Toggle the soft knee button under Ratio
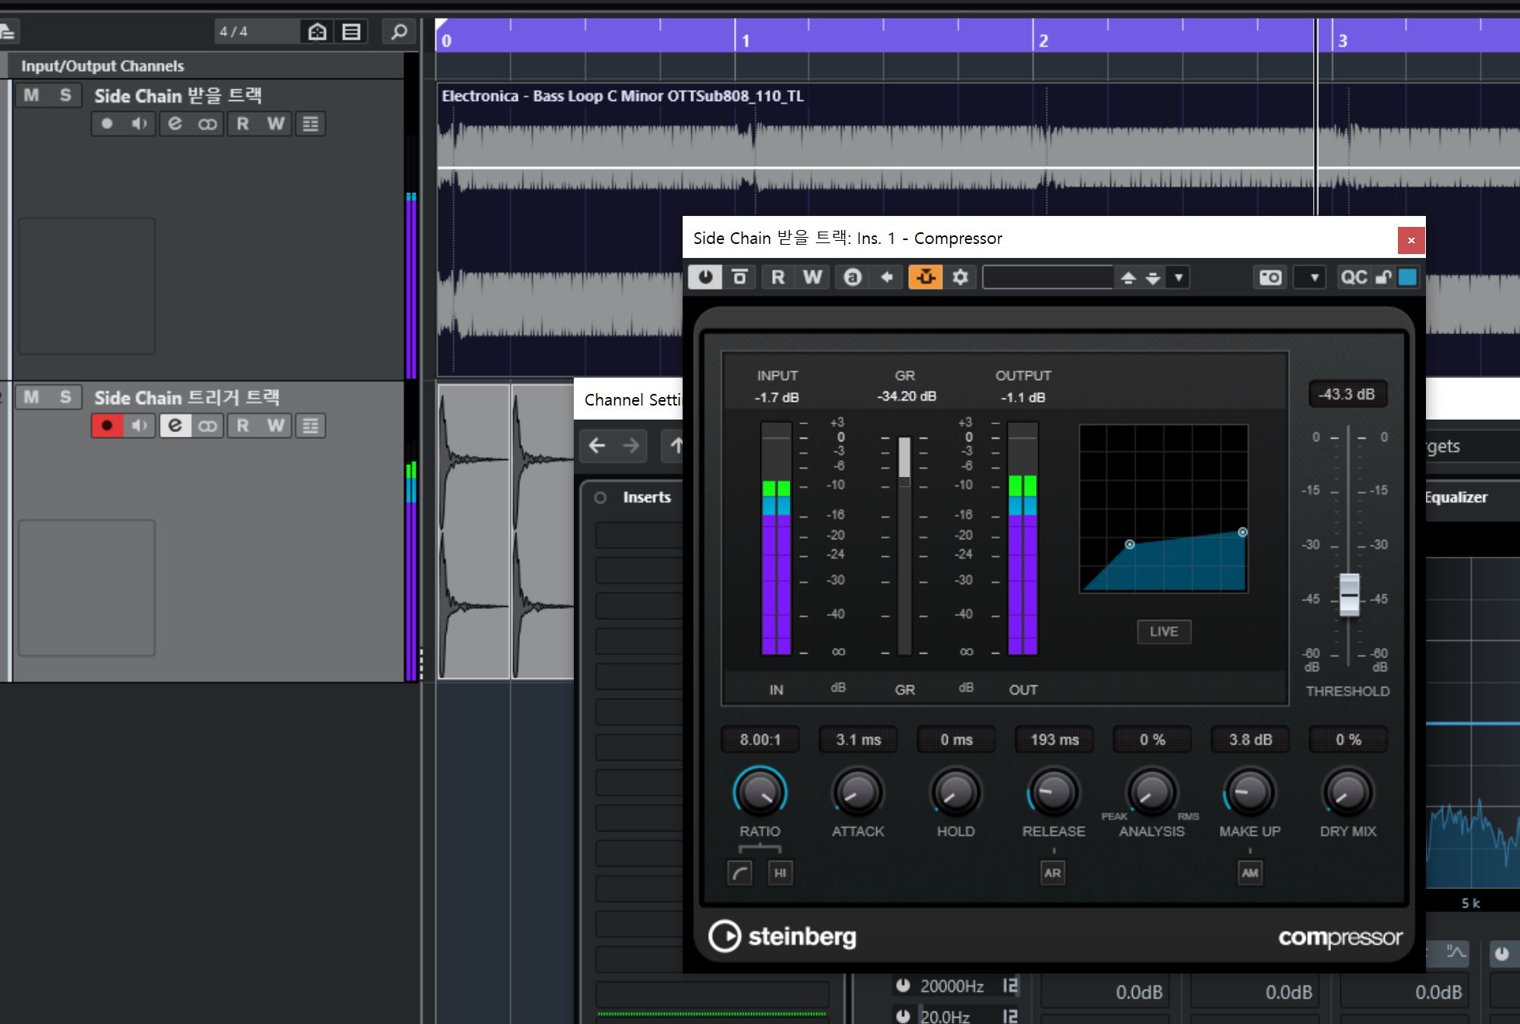This screenshot has width=1520, height=1024. [x=739, y=873]
